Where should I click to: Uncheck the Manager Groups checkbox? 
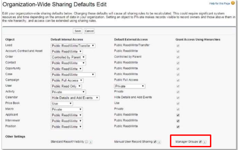(x=200, y=141)
